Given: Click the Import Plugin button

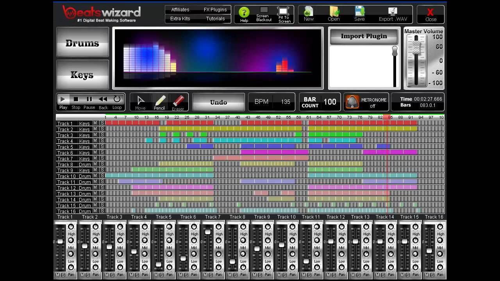Looking at the screenshot, I should (x=364, y=36).
